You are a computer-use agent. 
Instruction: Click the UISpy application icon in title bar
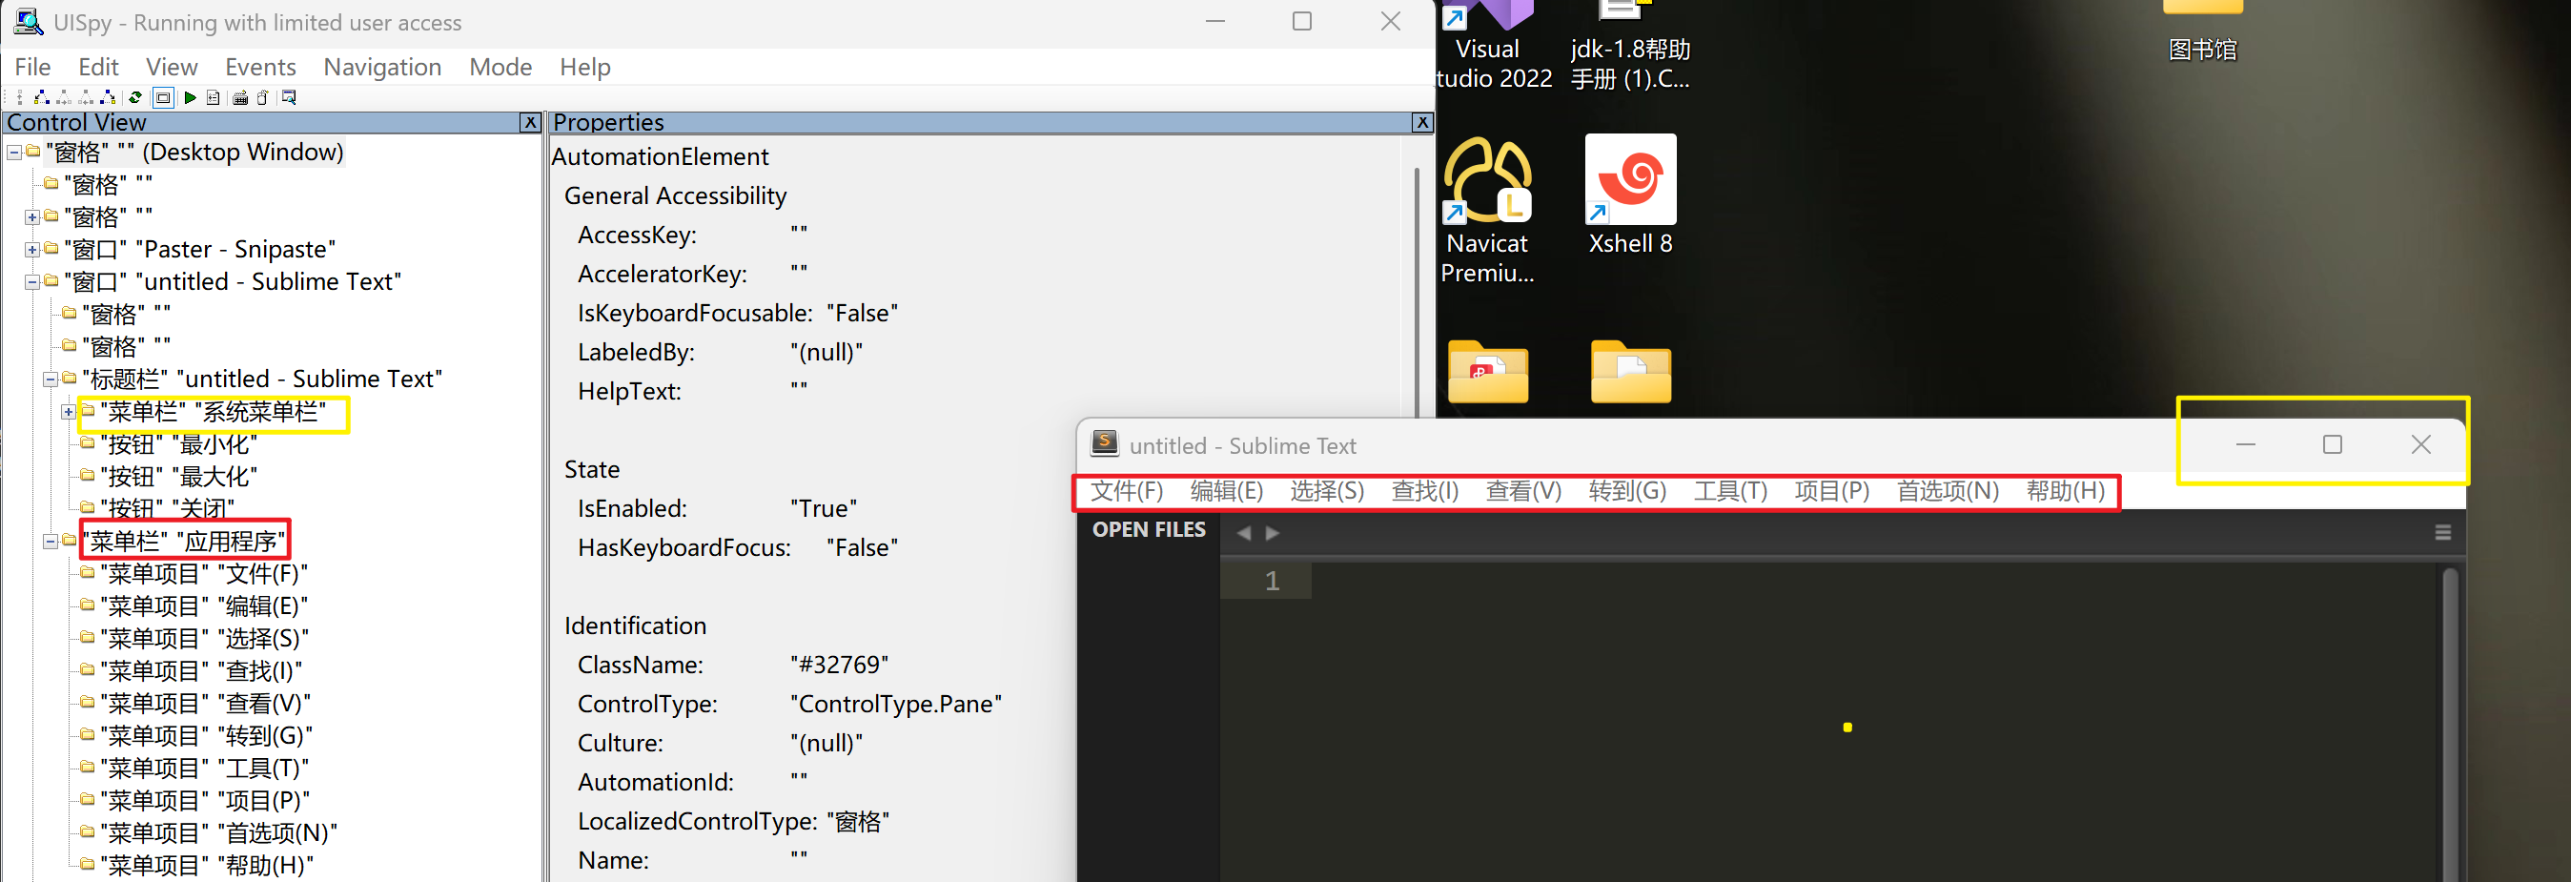(x=27, y=22)
